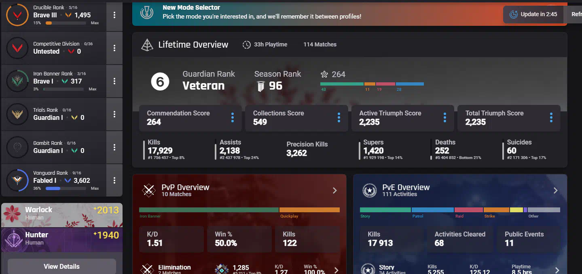Click the Iron Banner Rank emblem icon
Screen dimensions: 582x274
click(17, 81)
